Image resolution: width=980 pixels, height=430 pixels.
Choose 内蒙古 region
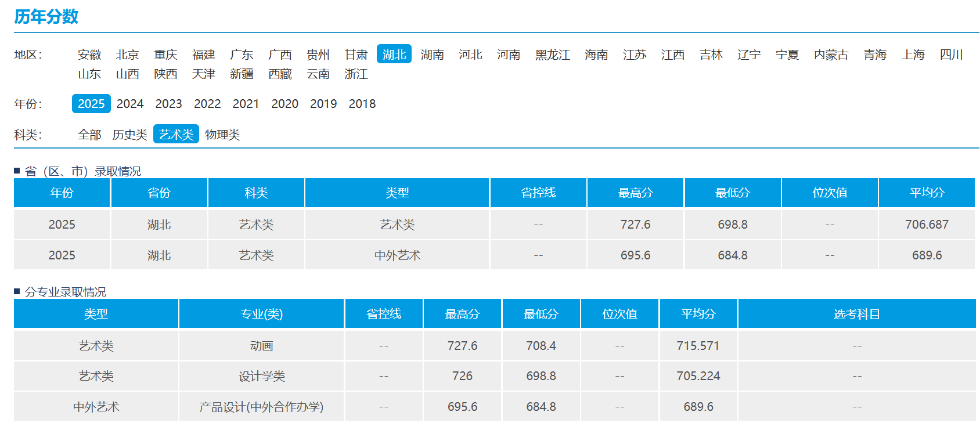(x=831, y=55)
